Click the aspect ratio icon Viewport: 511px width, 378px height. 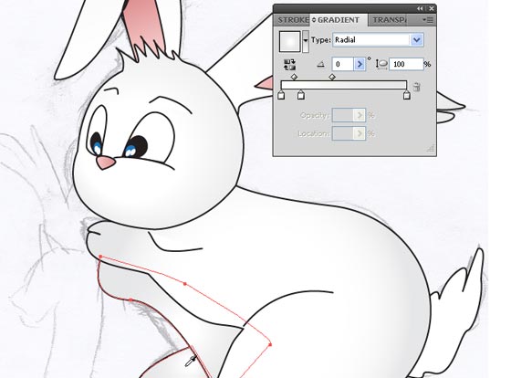(381, 64)
